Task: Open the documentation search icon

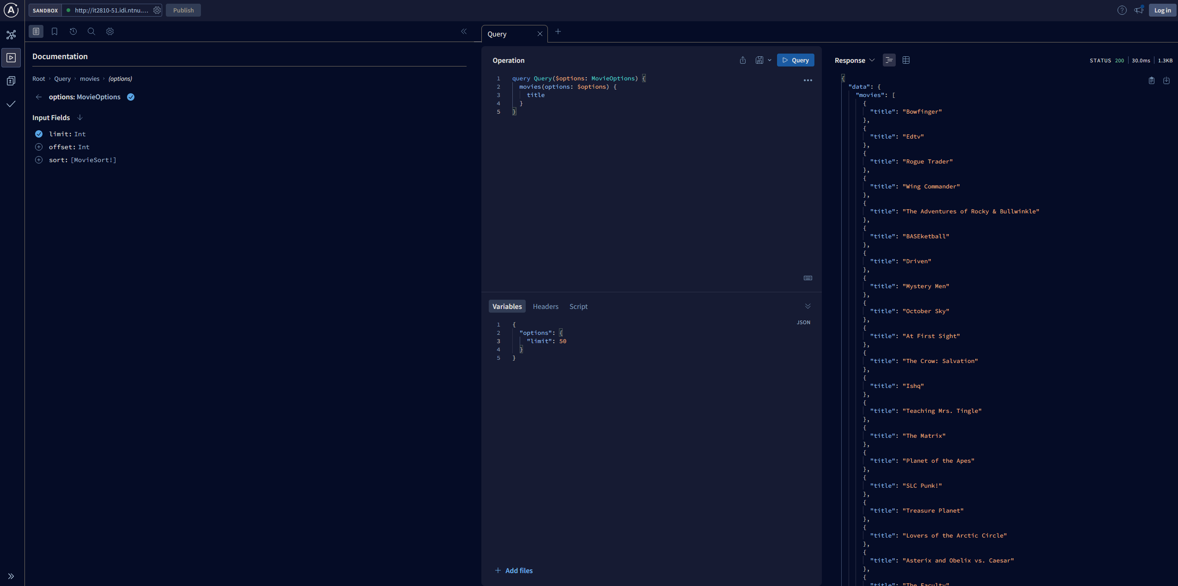Action: pyautogui.click(x=91, y=31)
